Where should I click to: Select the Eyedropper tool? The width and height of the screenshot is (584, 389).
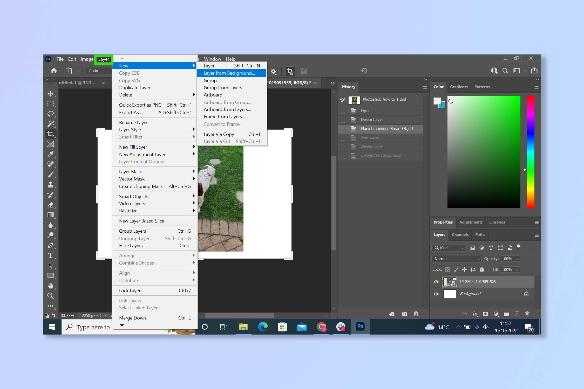51,154
